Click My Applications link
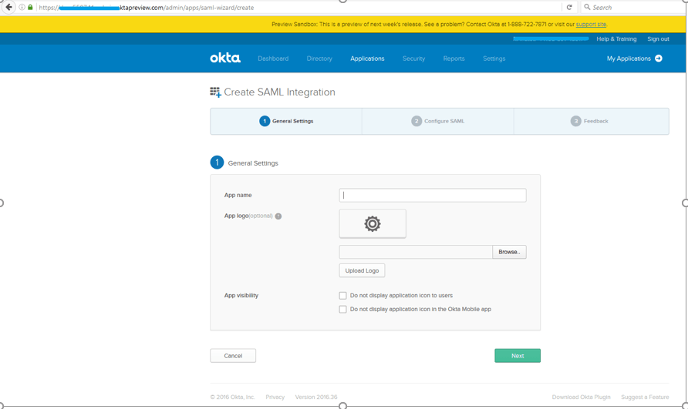This screenshot has height=409, width=688. pos(629,59)
